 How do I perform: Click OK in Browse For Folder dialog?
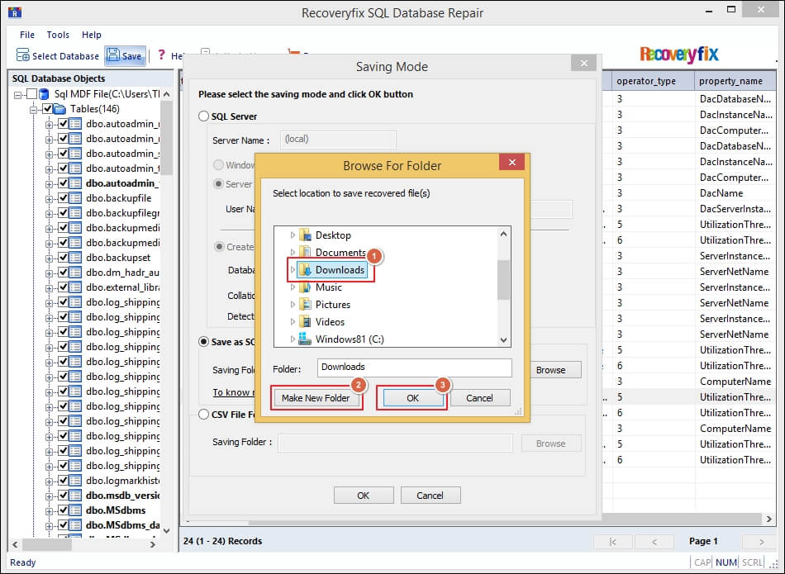tap(412, 398)
